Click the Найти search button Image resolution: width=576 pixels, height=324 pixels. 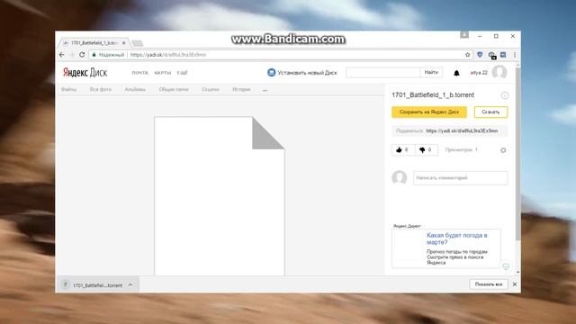tap(431, 73)
